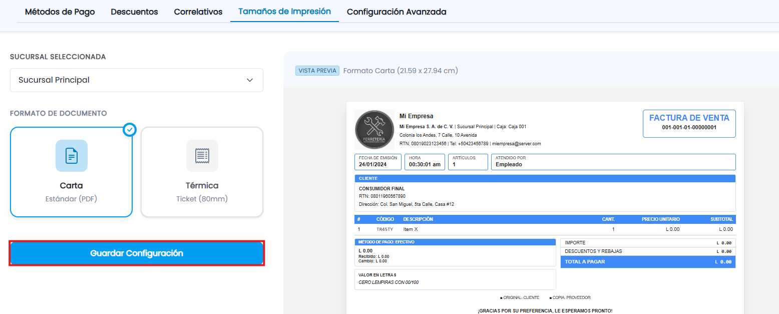Click the FACTURA DE VENTA title box
Screen dimensions: 779x314
click(689, 123)
